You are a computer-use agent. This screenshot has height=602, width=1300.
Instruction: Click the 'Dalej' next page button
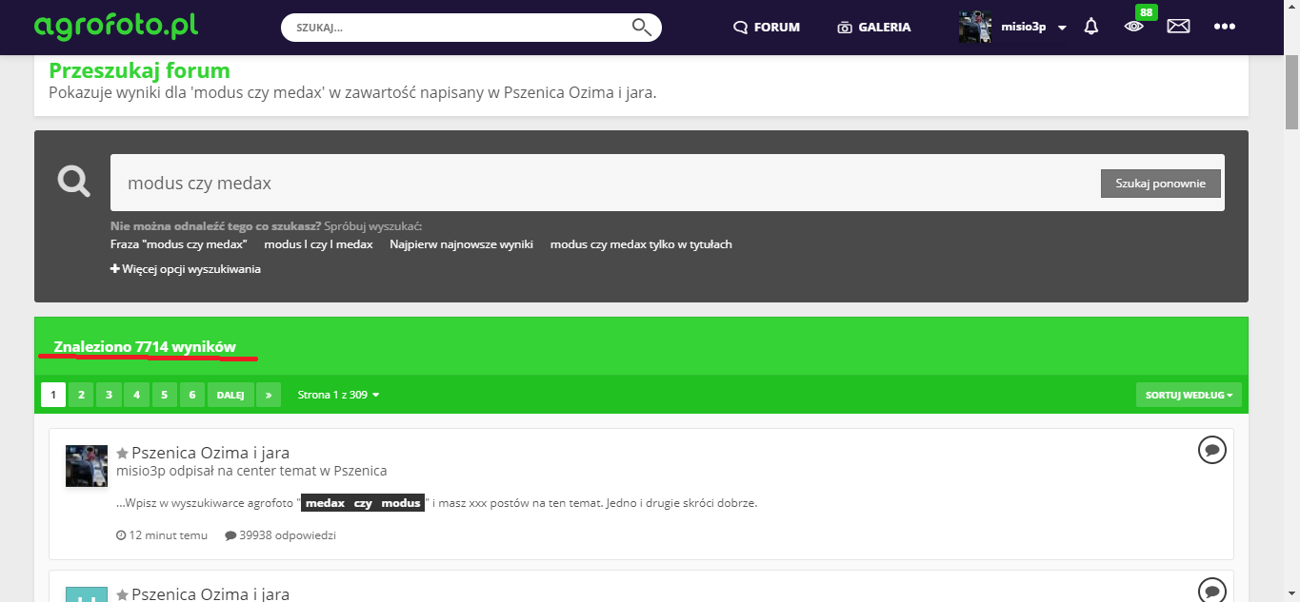(230, 395)
